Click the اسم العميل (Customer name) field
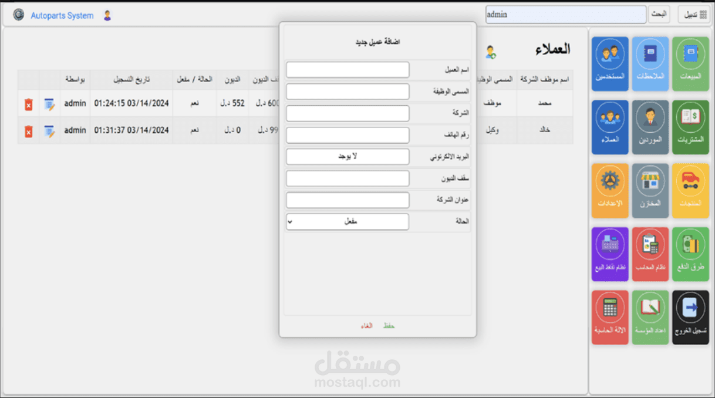Image resolution: width=715 pixels, height=398 pixels. point(348,70)
